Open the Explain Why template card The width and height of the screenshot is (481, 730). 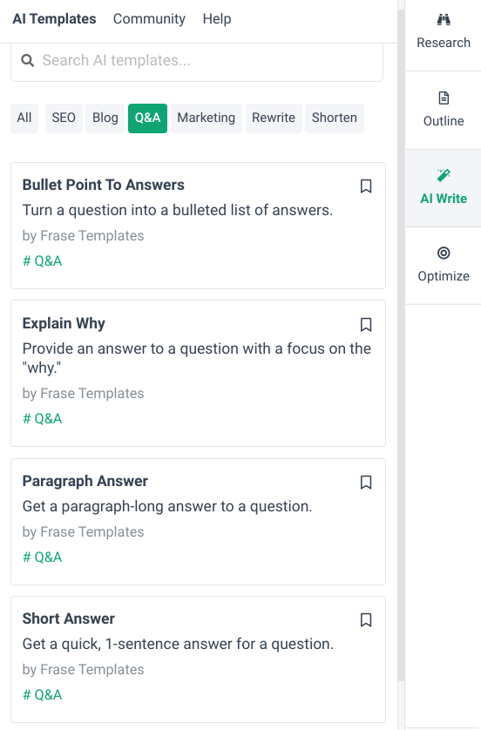[x=199, y=374]
